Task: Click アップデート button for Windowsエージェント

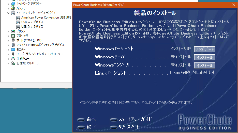Action: tap(204, 49)
